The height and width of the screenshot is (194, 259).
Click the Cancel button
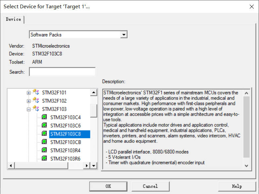tap(150, 186)
